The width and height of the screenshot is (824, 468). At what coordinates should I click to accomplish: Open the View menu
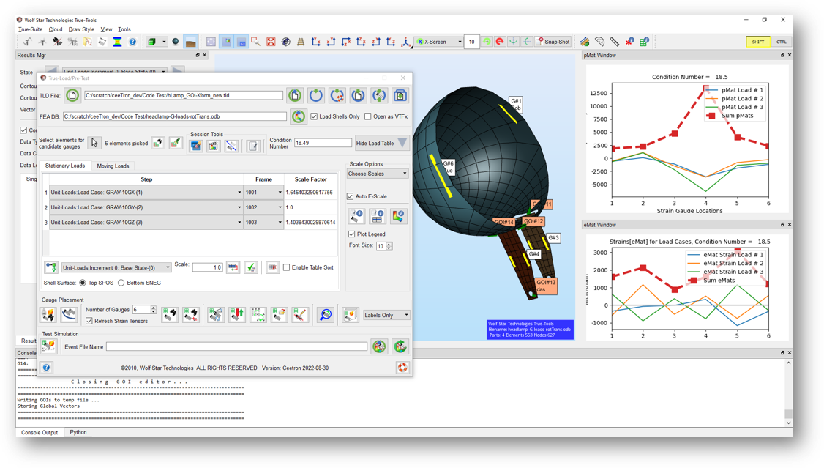106,29
